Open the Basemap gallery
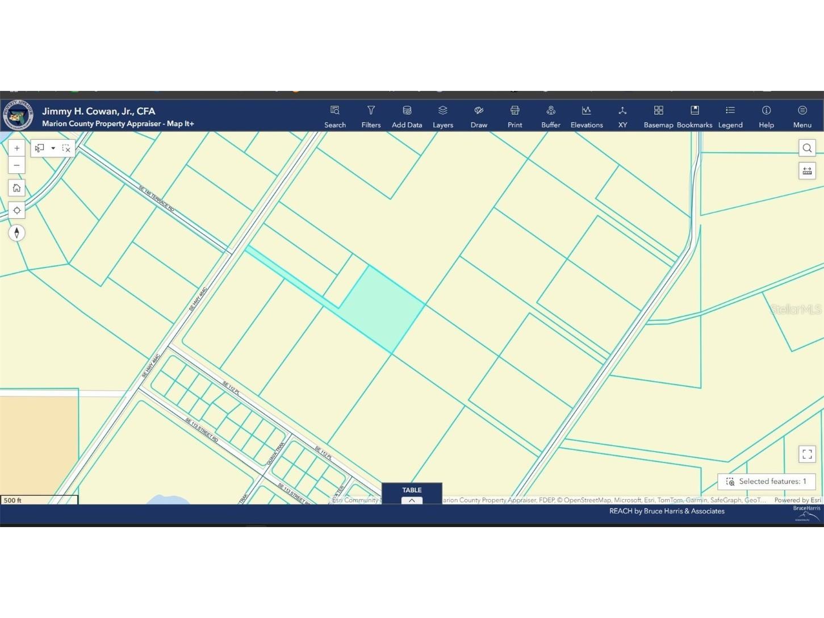 (658, 116)
